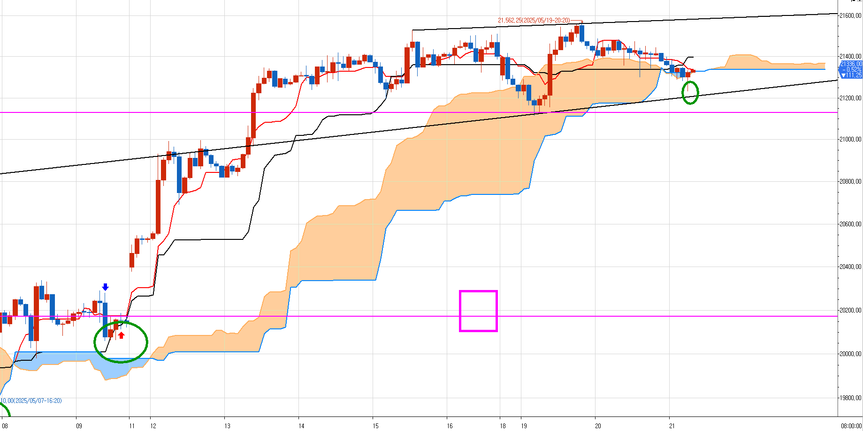Click the 21600.00 price axis label

850,15
